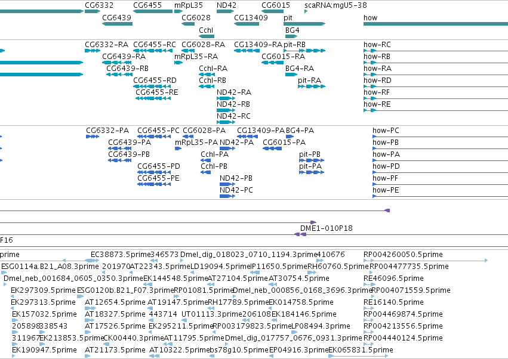Click the scaRNA:mgU5-38 label

coord(335,5)
